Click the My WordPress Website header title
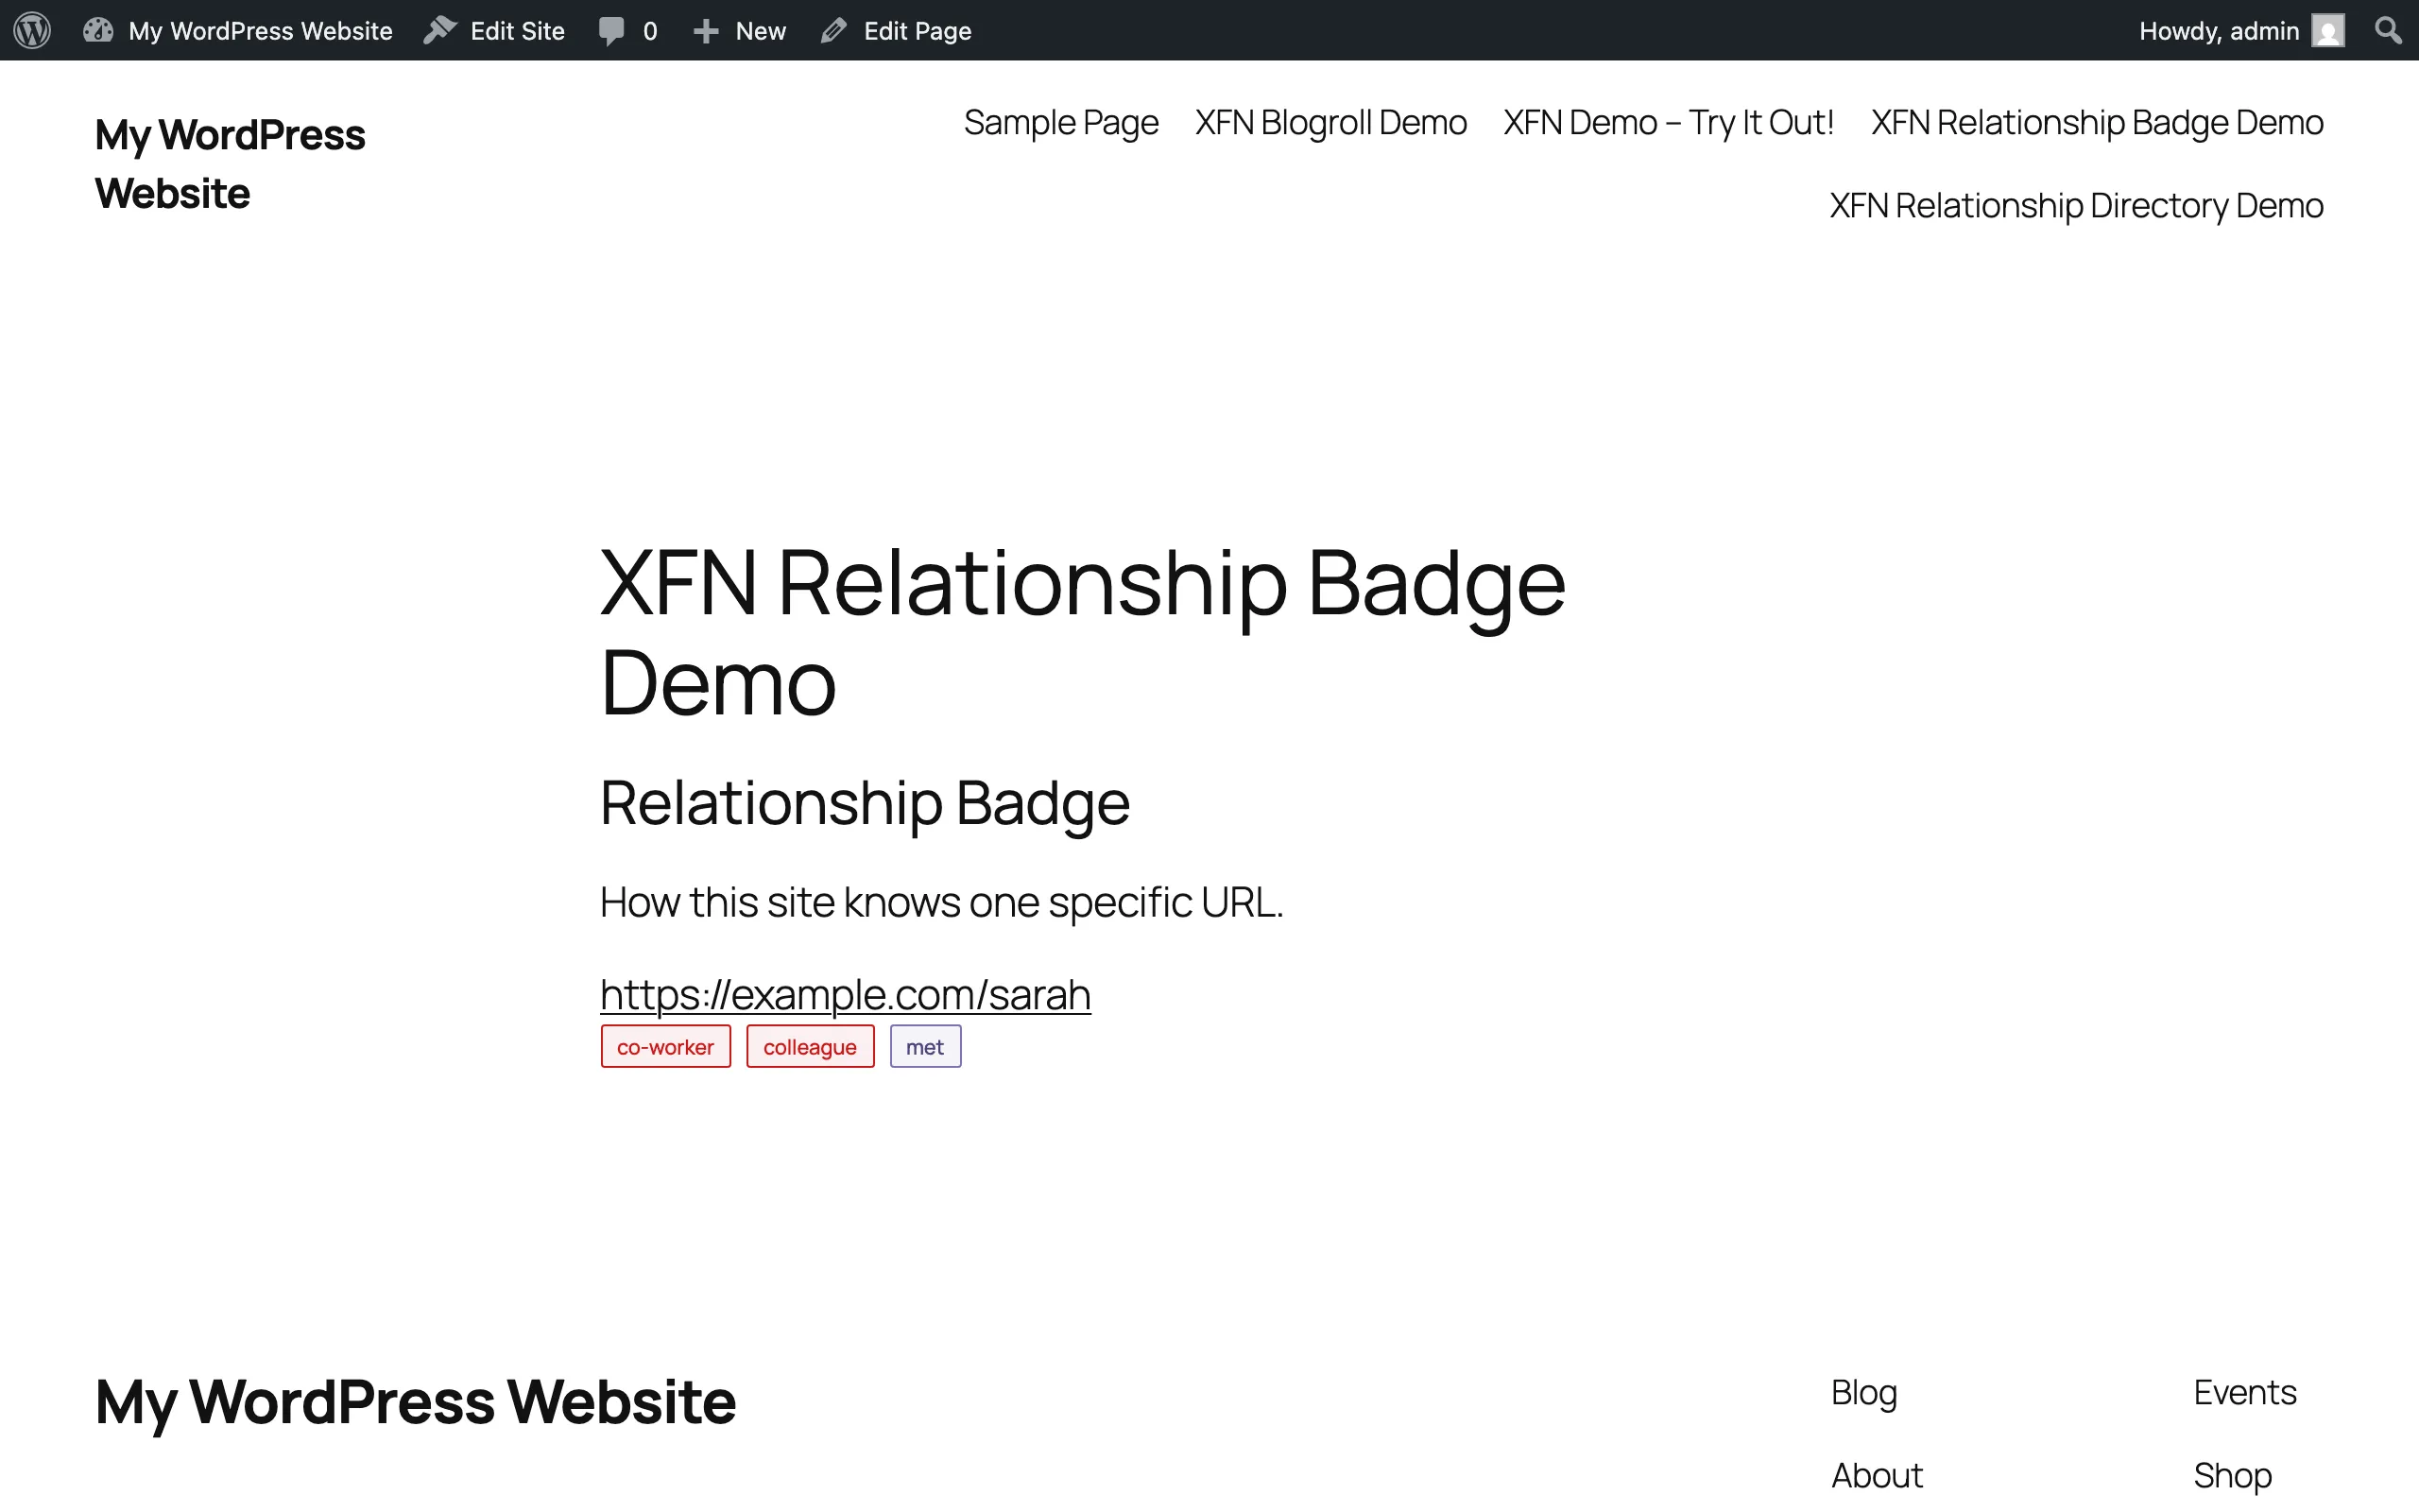2419x1512 pixels. pos(230,164)
